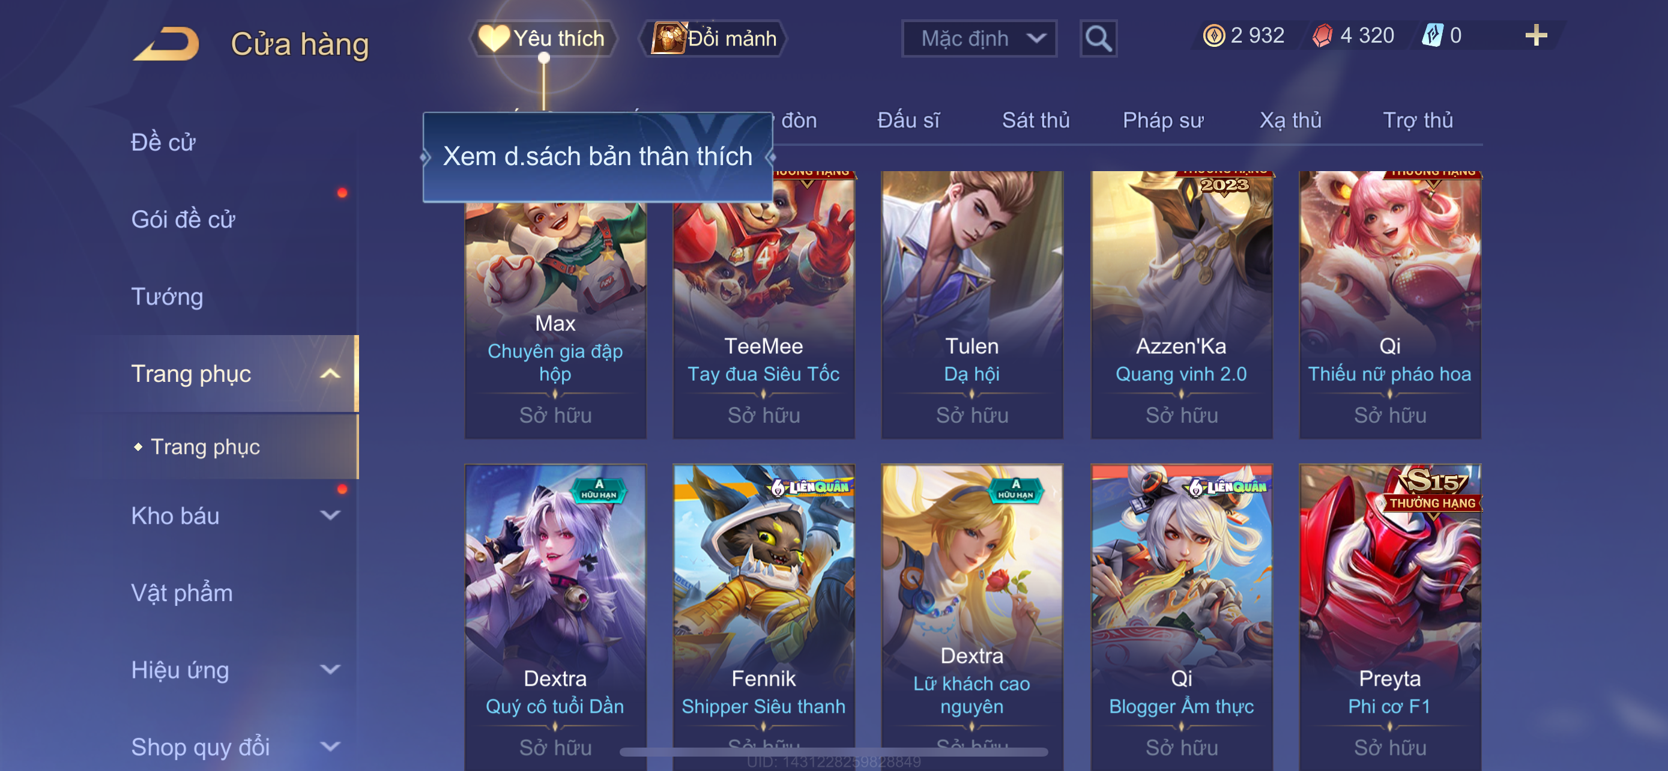
Task: Click the heart icon on Yêu thích
Action: pyautogui.click(x=494, y=38)
